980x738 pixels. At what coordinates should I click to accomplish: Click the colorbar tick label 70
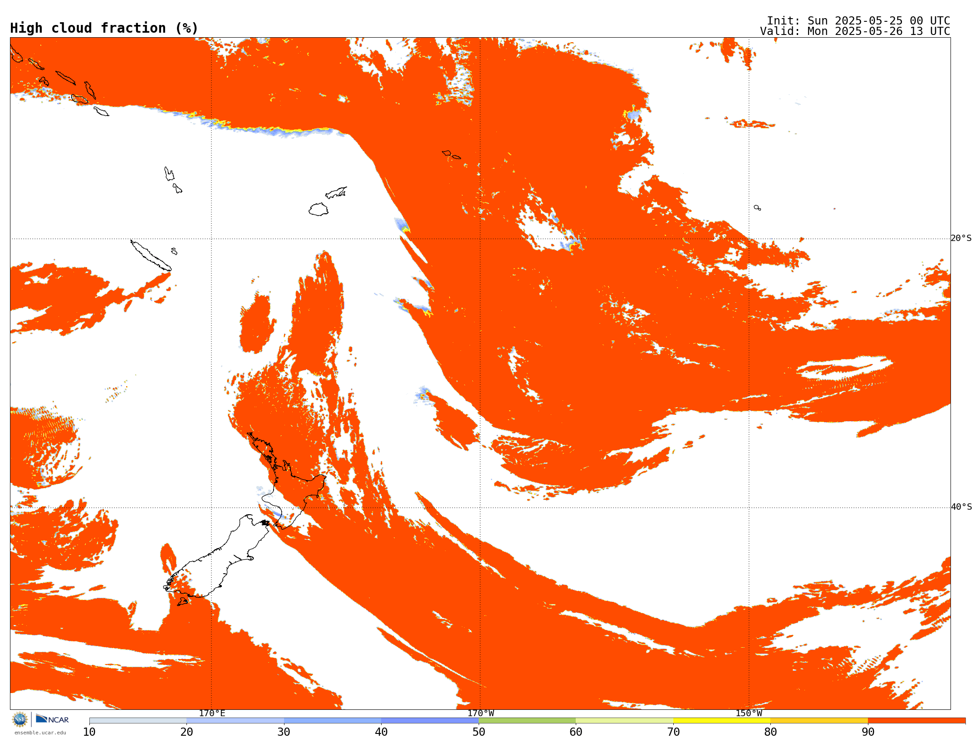pos(673,732)
